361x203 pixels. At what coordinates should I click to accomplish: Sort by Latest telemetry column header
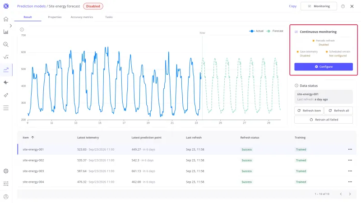point(88,138)
